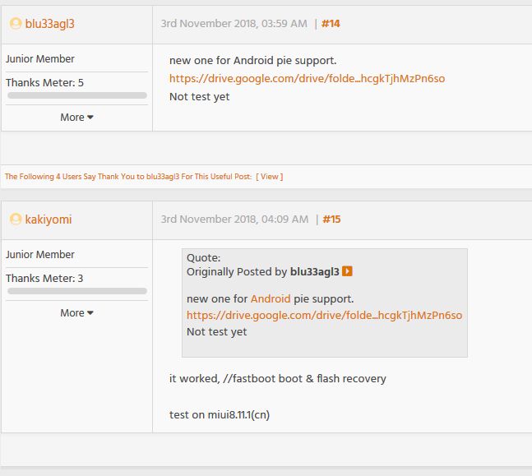Click the user avatar icon beside blu33agl3
This screenshot has height=476, width=532.
[16, 23]
